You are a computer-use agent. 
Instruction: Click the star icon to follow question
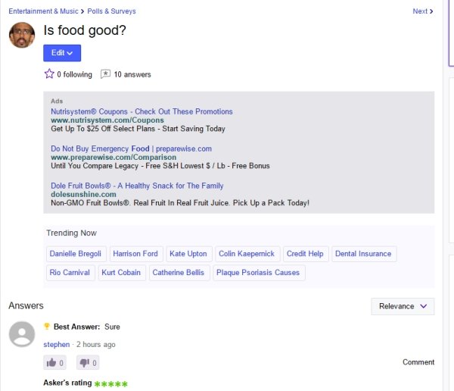click(x=49, y=74)
